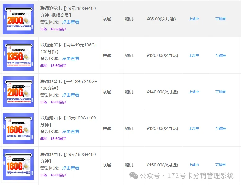Image resolution: width=241 pixels, height=185 pixels.
Task: Click 点击查看 for 联通沧笕卡 restricted regions
Action: pyautogui.click(x=70, y=22)
